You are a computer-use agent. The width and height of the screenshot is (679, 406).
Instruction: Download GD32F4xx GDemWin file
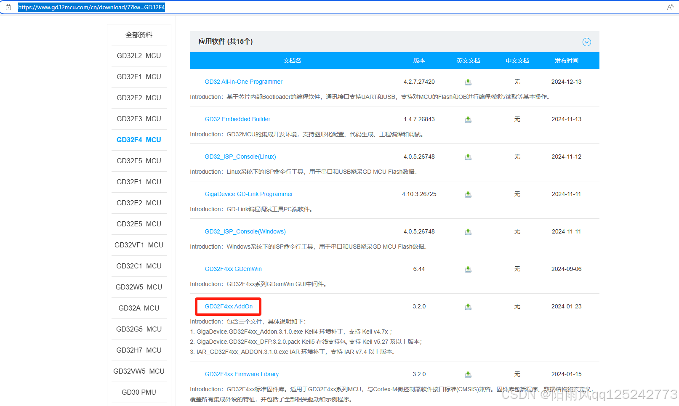pyautogui.click(x=468, y=269)
